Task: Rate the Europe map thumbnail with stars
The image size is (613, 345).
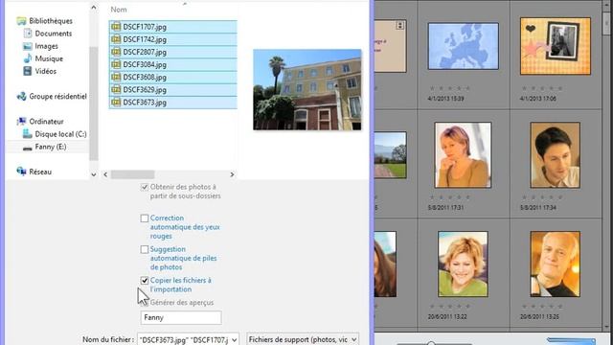Action: tap(449, 88)
